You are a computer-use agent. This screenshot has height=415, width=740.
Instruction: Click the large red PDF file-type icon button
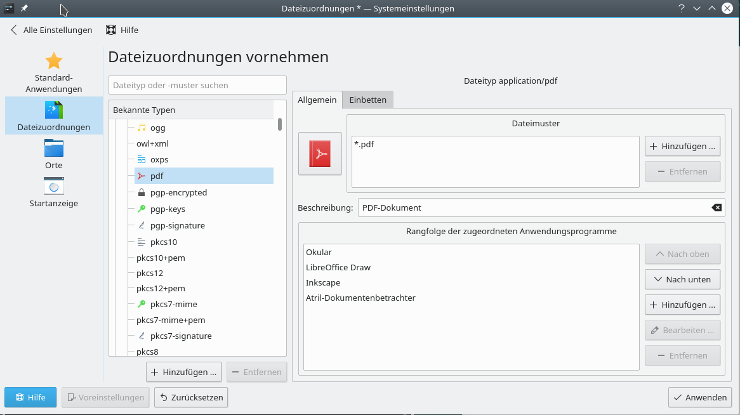tap(320, 154)
